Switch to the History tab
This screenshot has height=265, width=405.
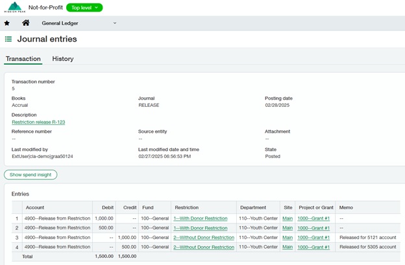(x=63, y=59)
